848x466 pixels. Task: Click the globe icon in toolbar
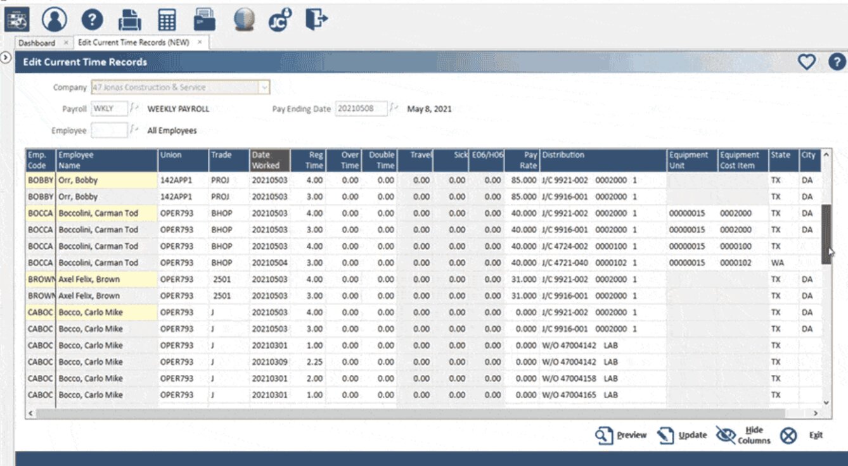point(244,20)
